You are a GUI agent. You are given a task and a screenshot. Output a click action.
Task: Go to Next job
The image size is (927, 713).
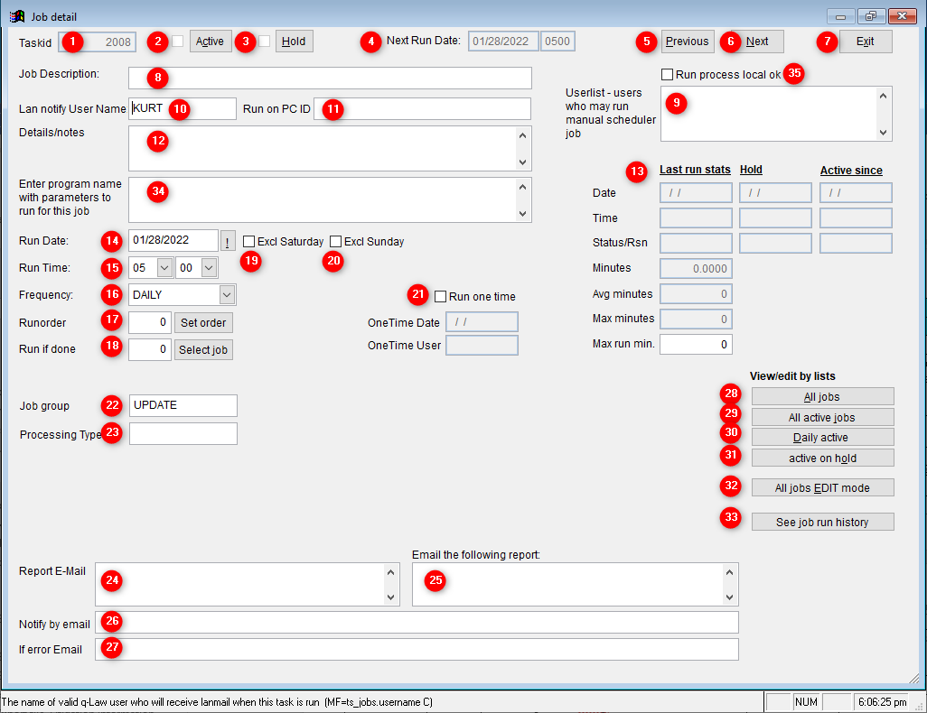pos(757,42)
